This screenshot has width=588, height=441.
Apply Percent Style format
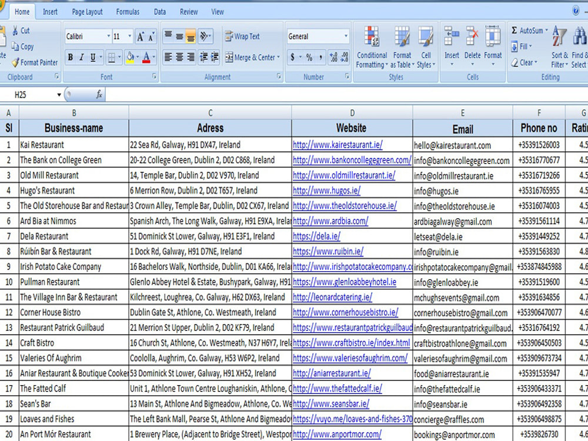309,58
